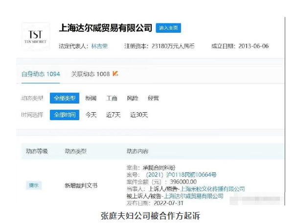This screenshot has height=223, width=296.
Task: Select the 全部时间 time filter
Action: [x=65, y=115]
